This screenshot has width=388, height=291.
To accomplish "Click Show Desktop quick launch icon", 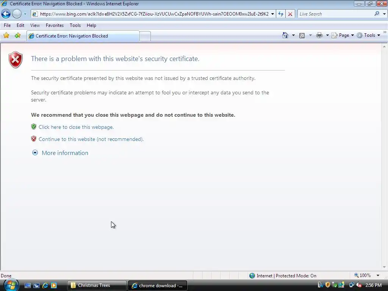I will tap(27, 286).
